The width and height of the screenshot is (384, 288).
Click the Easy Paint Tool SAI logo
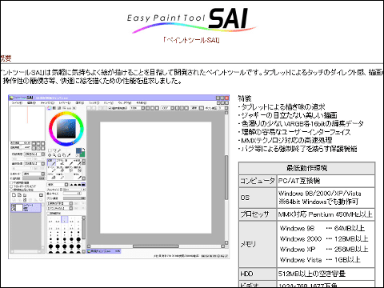(191, 20)
